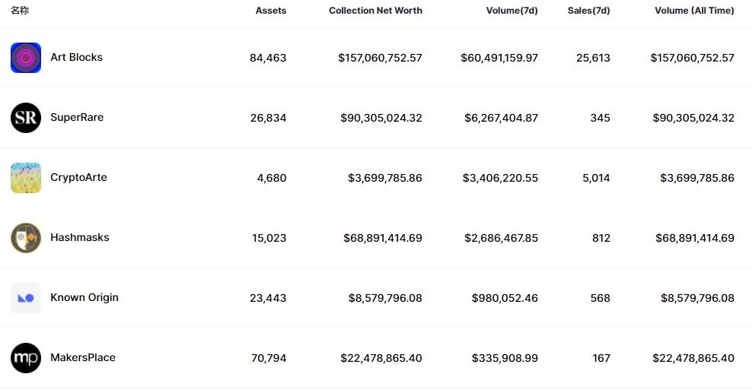Open the Known Origin collection link
The image size is (752, 390).
point(84,297)
